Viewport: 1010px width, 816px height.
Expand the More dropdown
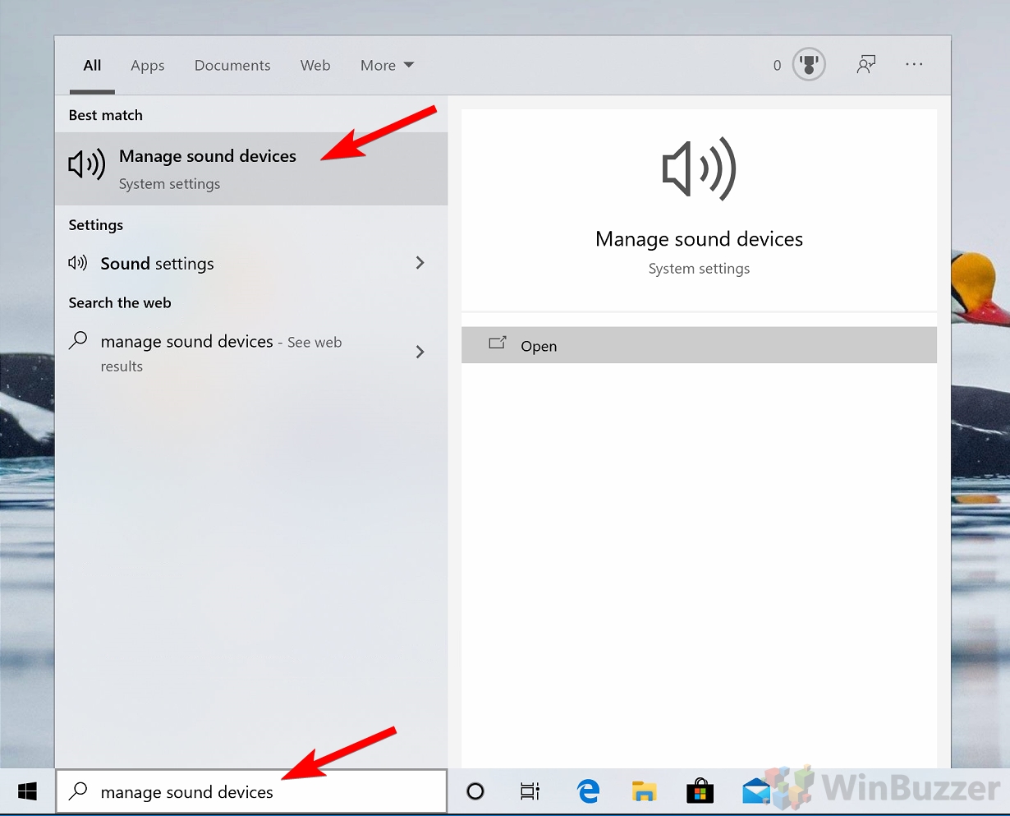click(x=387, y=65)
